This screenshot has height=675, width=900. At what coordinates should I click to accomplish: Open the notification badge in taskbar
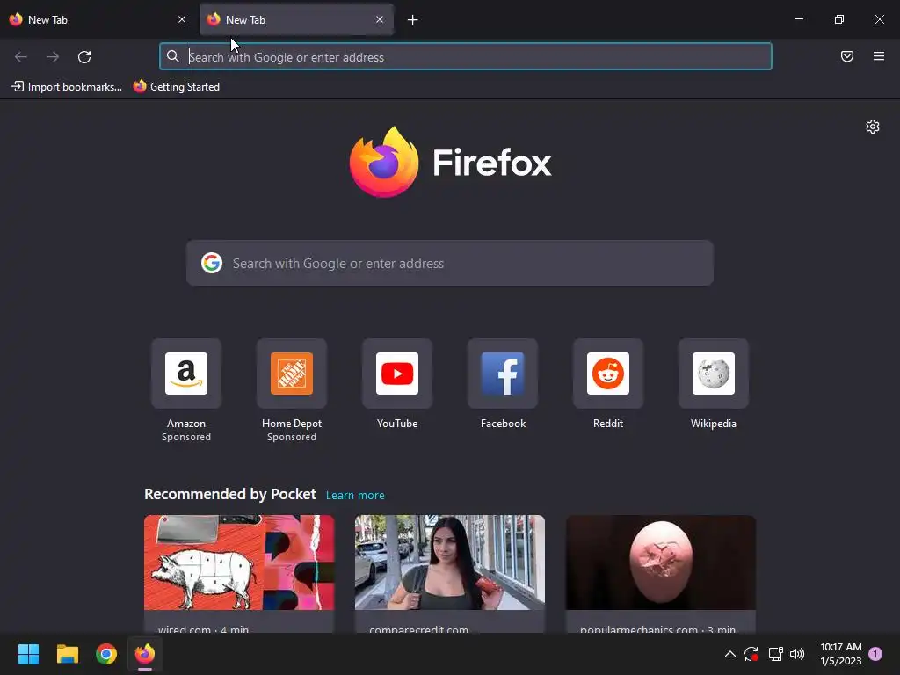click(875, 654)
